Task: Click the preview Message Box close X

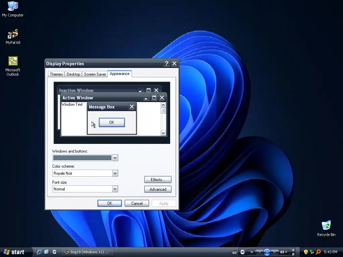Action: [x=132, y=107]
